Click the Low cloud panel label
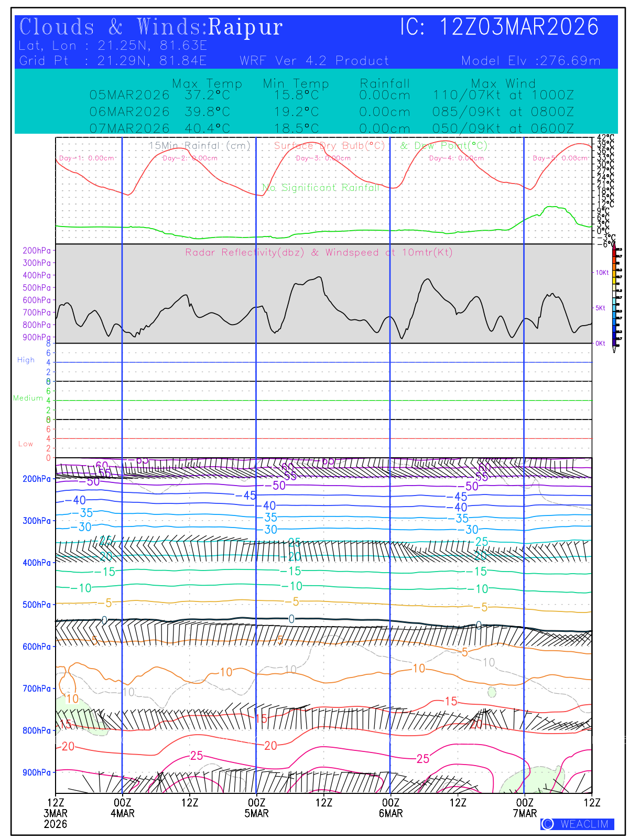The width and height of the screenshot is (629, 839). click(26, 444)
